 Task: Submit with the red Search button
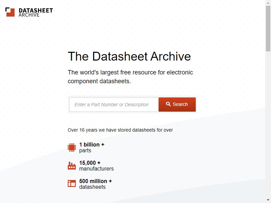177,105
